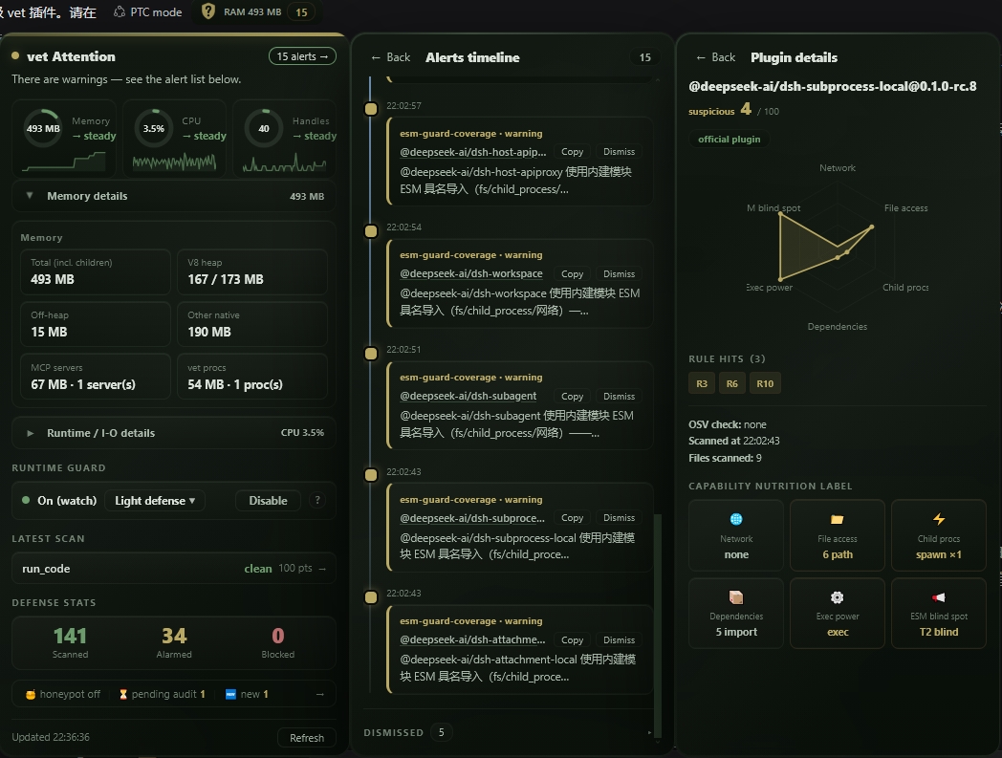The image size is (1002, 758).
Task: Open the @deepseek-ai/dsh-subproce... plugin link
Action: tap(472, 518)
